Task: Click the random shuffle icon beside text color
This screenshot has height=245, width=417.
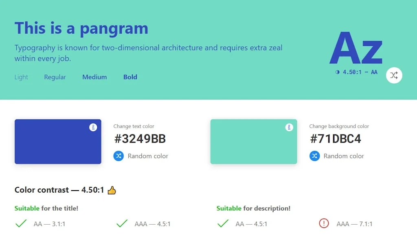Action: [x=118, y=156]
